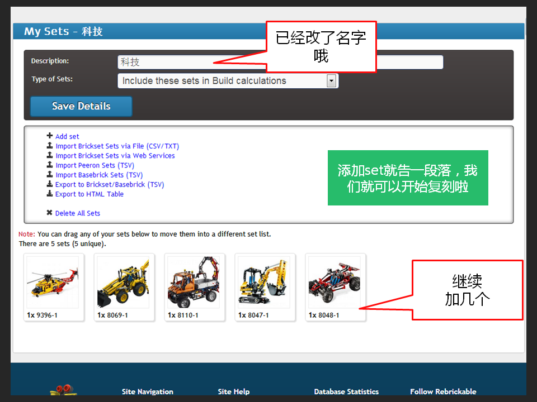Viewport: 537px width, 402px height.
Task: Select the 8069-1 backhoe loader set thumbnail
Action: coord(123,283)
